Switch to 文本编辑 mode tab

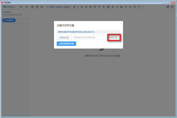coord(50,7)
